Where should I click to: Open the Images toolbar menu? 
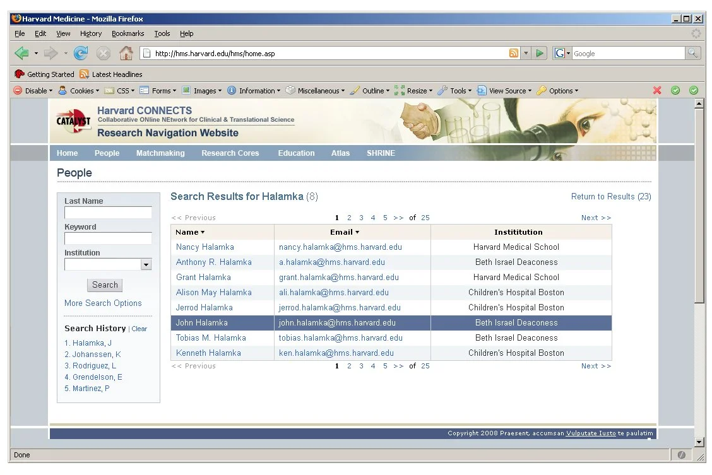click(201, 91)
